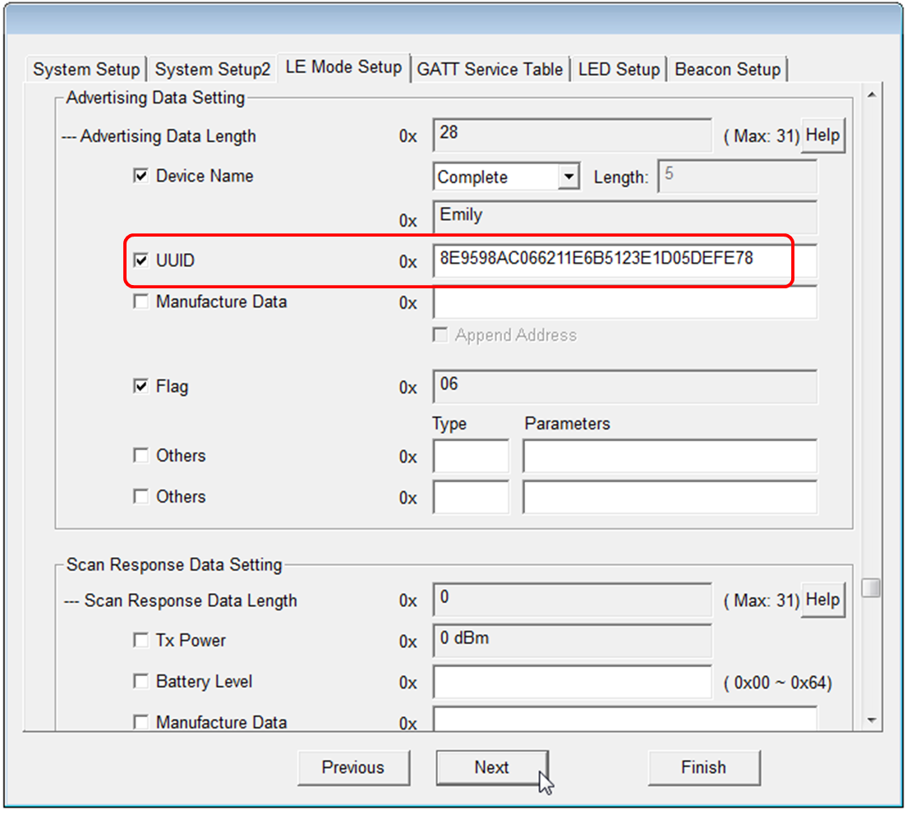Switch to the System Setup tab
This screenshot has height=819, width=907.
[86, 70]
